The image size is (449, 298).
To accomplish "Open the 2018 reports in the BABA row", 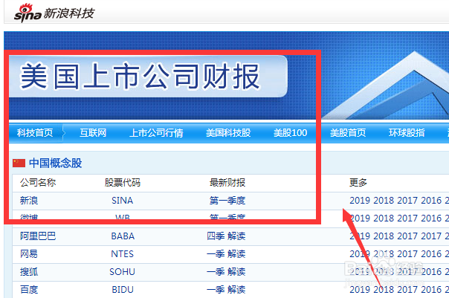I will click(384, 236).
